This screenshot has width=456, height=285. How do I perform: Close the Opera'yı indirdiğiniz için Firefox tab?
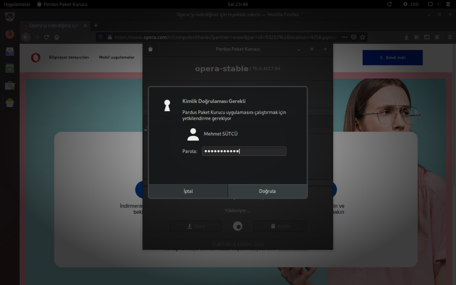(x=85, y=25)
